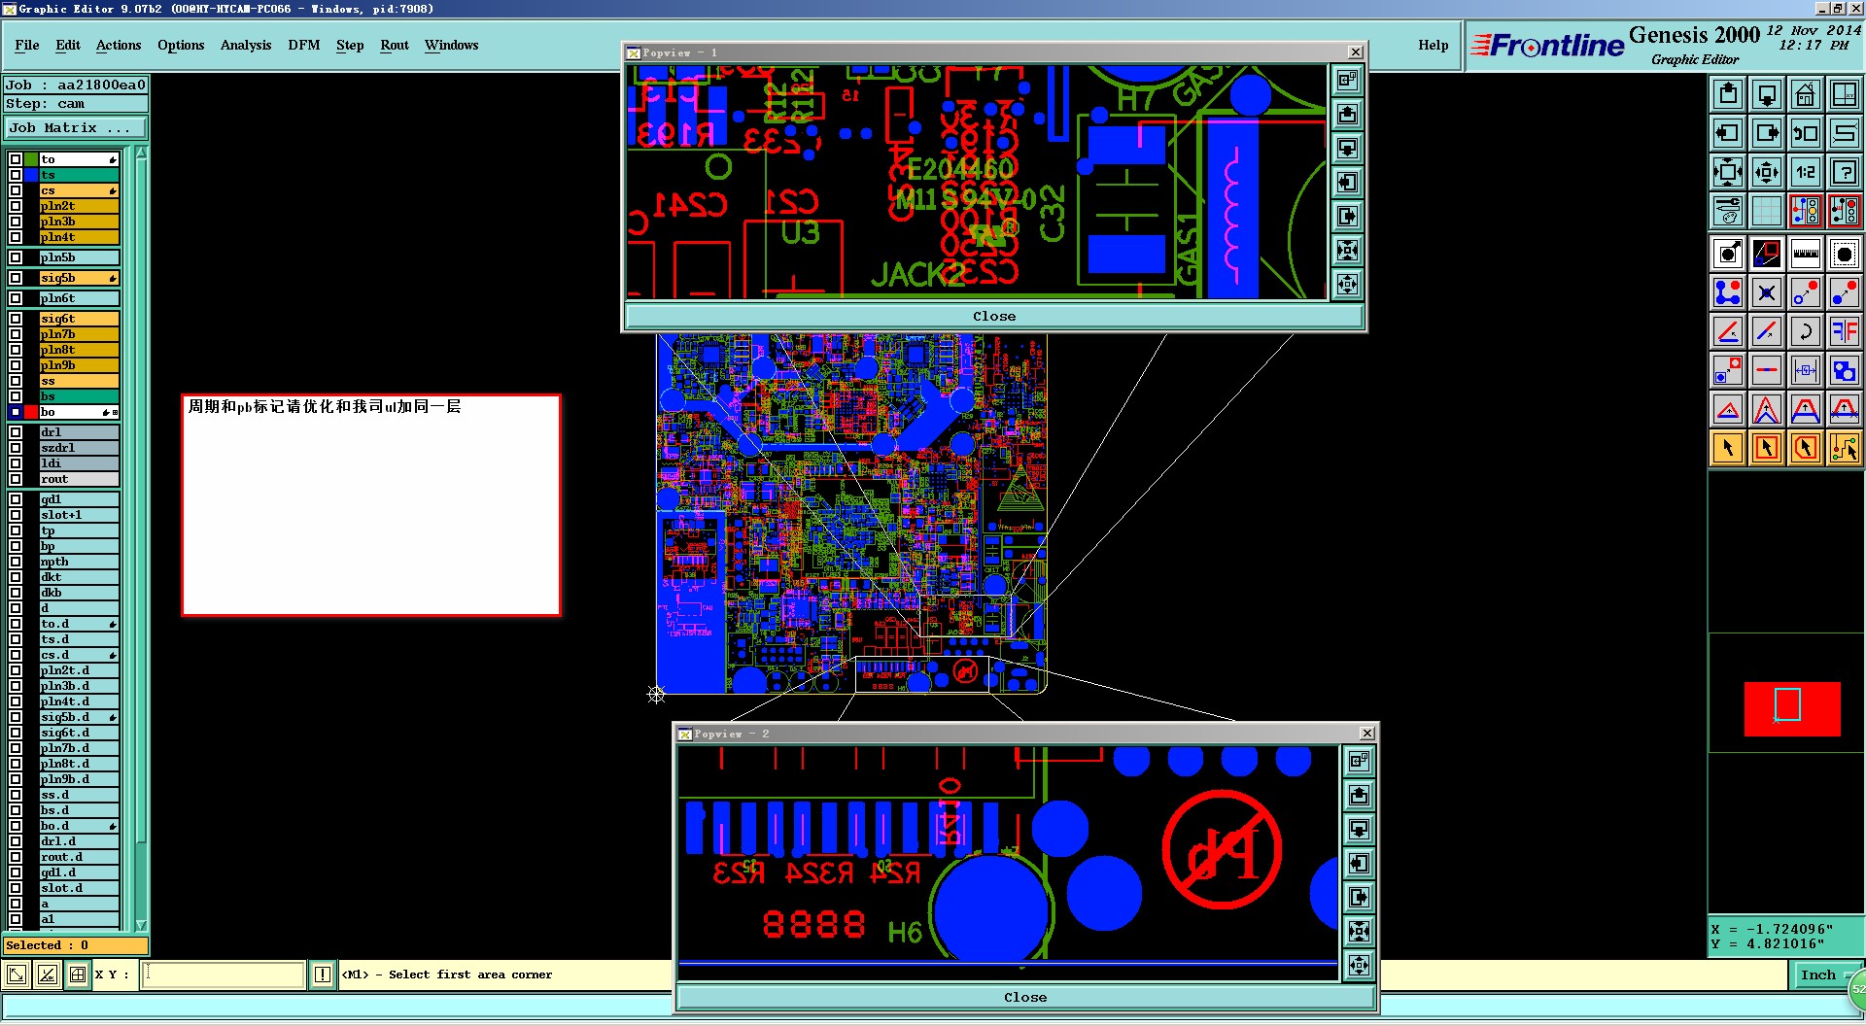Click the pan down icon in the main toolbar
This screenshot has width=1866, height=1026.
[x=1767, y=94]
